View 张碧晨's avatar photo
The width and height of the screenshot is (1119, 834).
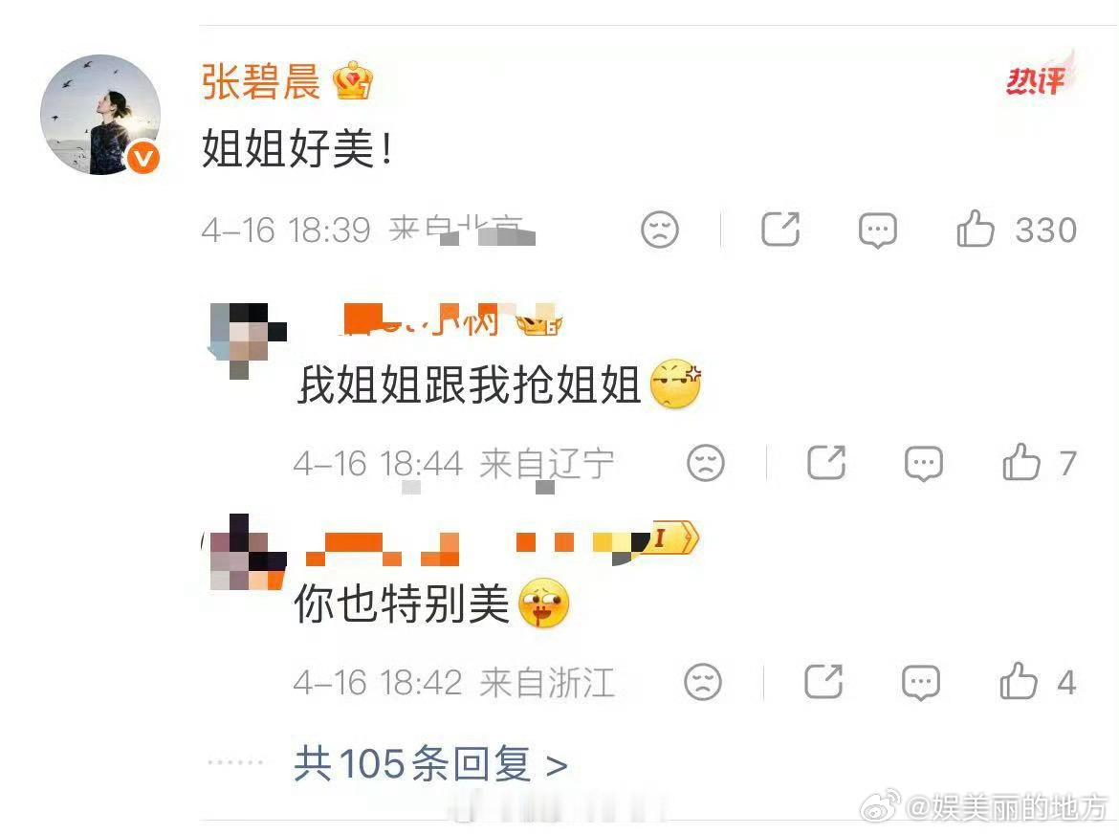pyautogui.click(x=99, y=115)
